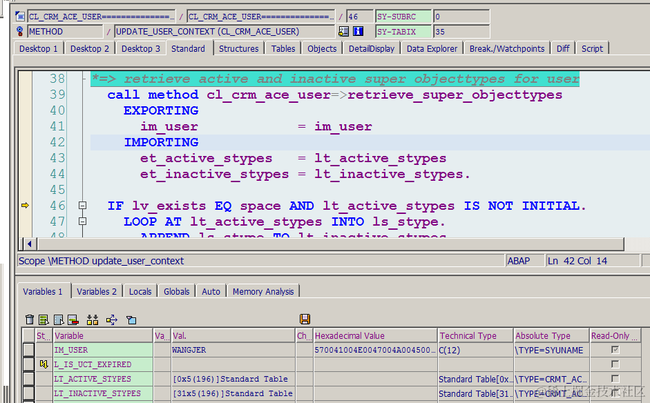Click the left arrow of the code horizontal scrollbar

29,244
